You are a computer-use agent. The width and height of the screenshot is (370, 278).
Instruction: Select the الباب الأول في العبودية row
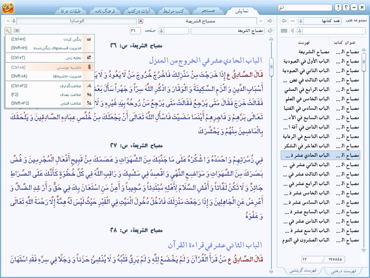[x=320, y=61]
